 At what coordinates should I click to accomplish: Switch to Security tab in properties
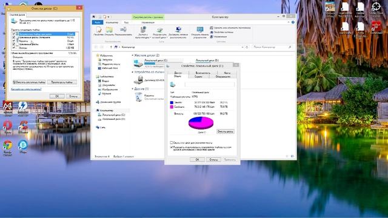(203, 73)
